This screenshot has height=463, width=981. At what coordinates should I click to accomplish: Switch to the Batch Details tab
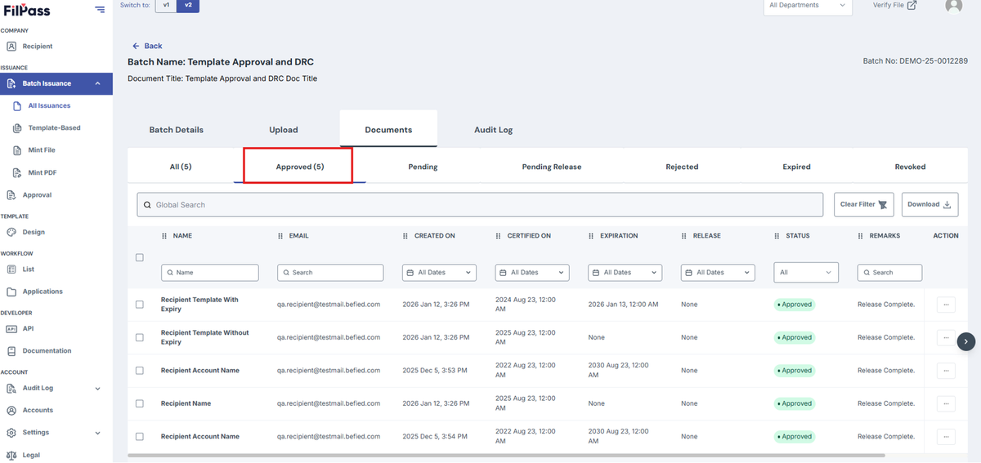[x=177, y=130]
